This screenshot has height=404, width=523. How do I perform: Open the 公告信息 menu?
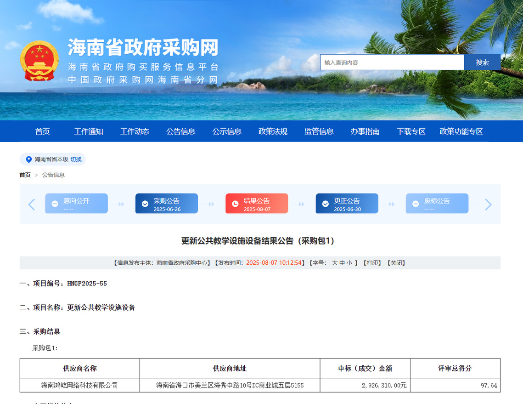pos(180,131)
